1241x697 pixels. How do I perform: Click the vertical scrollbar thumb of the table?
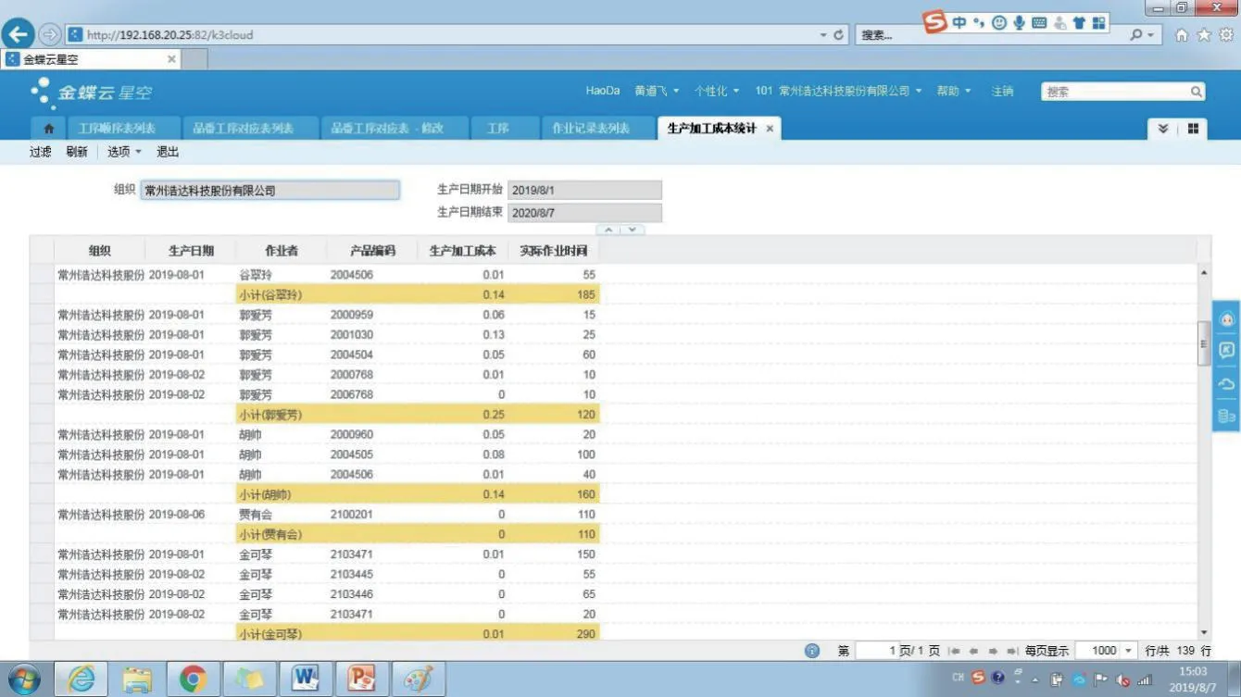[x=1204, y=343]
